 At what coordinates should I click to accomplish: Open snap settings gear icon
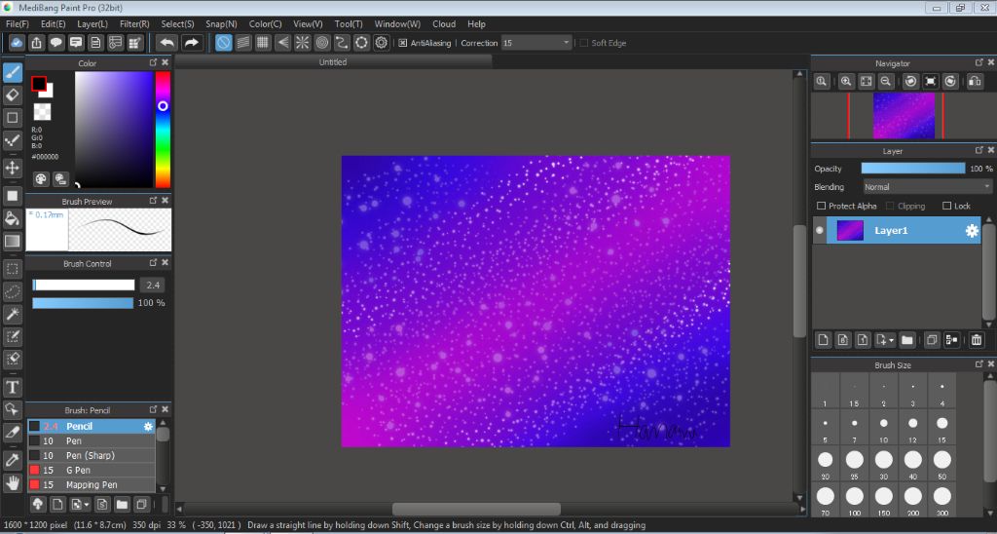click(381, 43)
